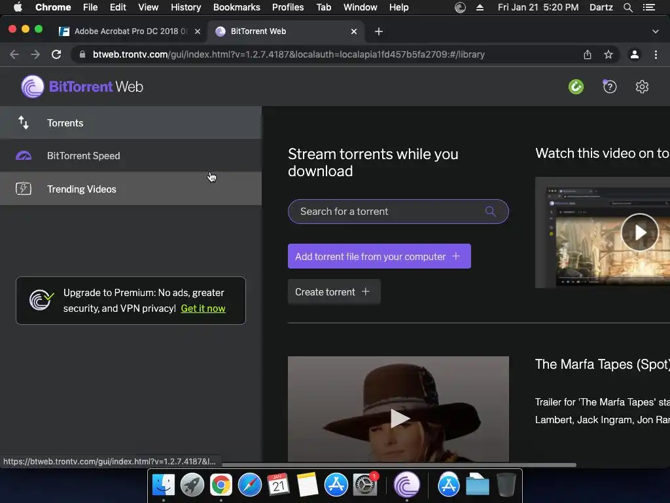Open Notes from the Dock
The width and height of the screenshot is (670, 503).
click(308, 485)
